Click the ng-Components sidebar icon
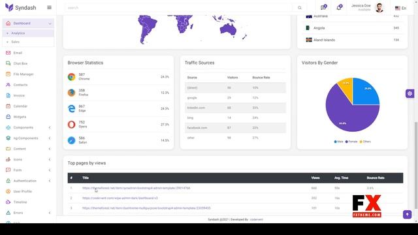The image size is (418, 235). 8,138
